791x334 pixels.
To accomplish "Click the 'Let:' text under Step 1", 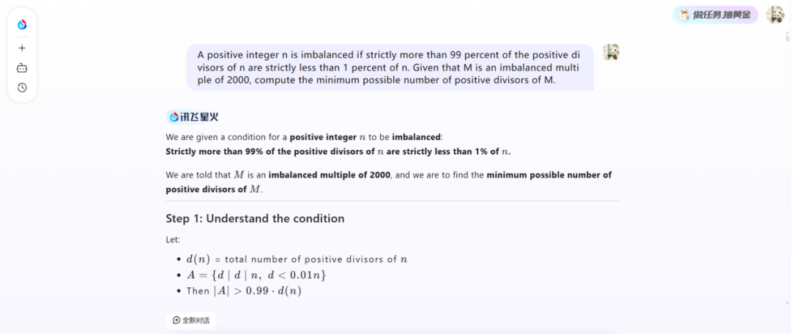I will (173, 240).
